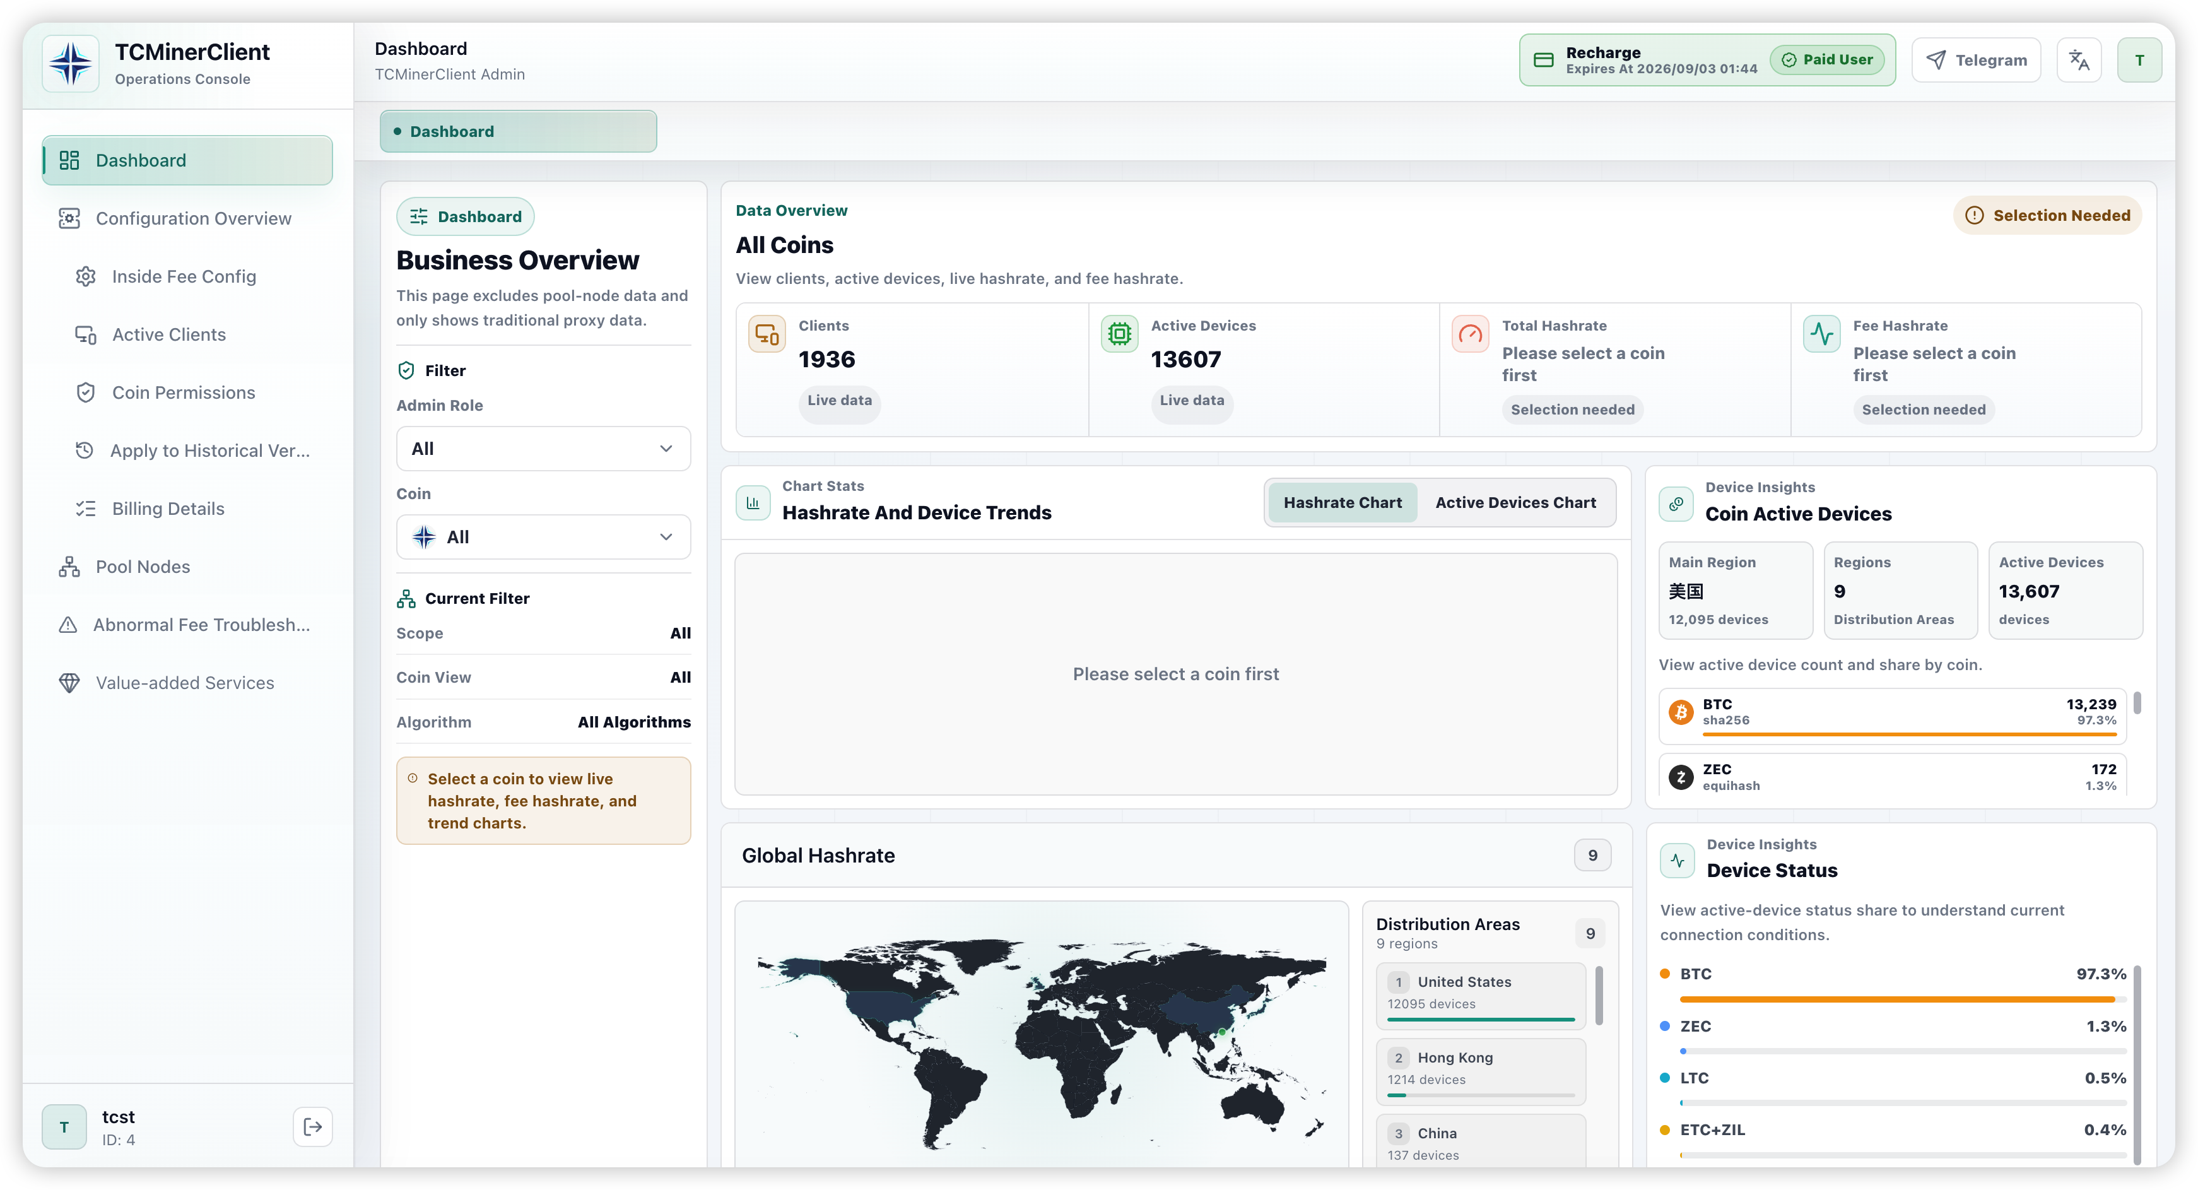Image resolution: width=2198 pixels, height=1190 pixels.
Task: Click the Abnormal Fee warning triangle icon
Action: point(68,625)
